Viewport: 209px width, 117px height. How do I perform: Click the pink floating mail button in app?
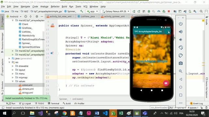pyautogui.click(x=166, y=83)
